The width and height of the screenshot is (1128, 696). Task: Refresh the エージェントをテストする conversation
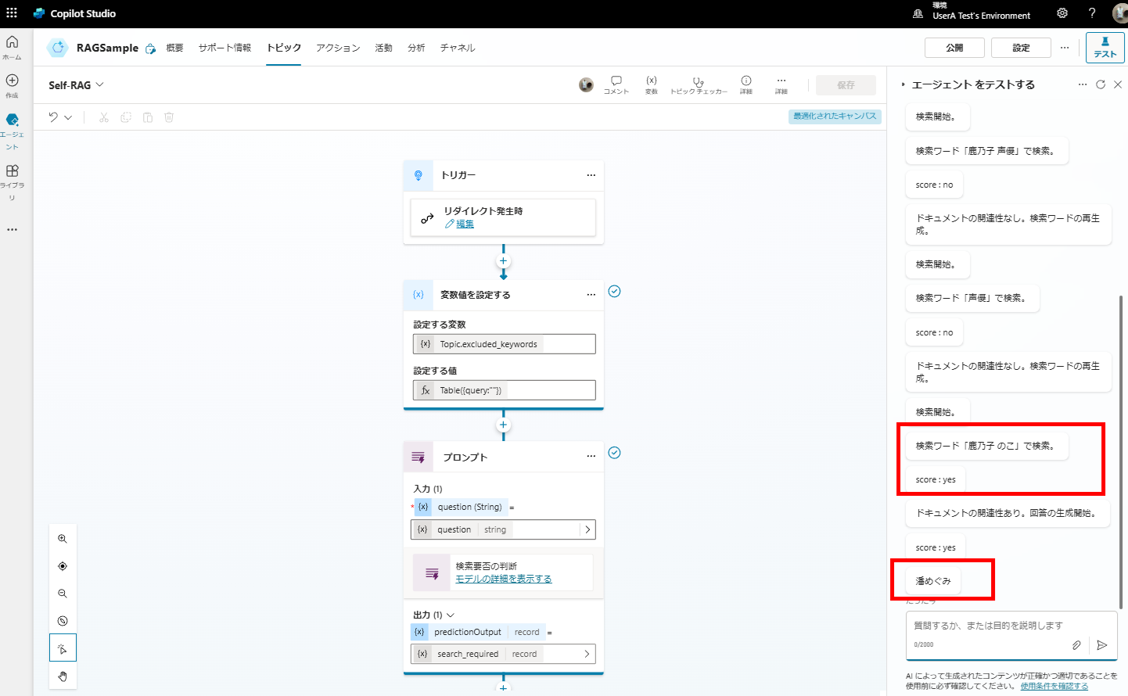point(1101,84)
